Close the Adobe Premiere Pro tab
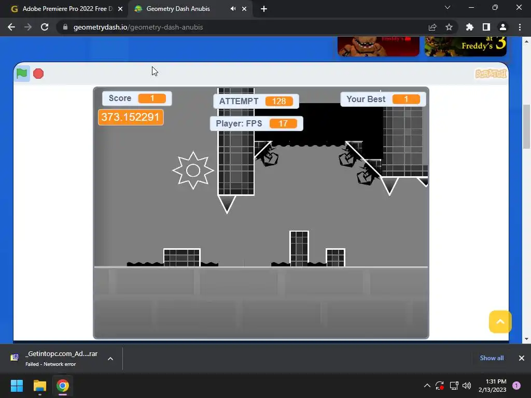This screenshot has width=531, height=398. [x=120, y=9]
